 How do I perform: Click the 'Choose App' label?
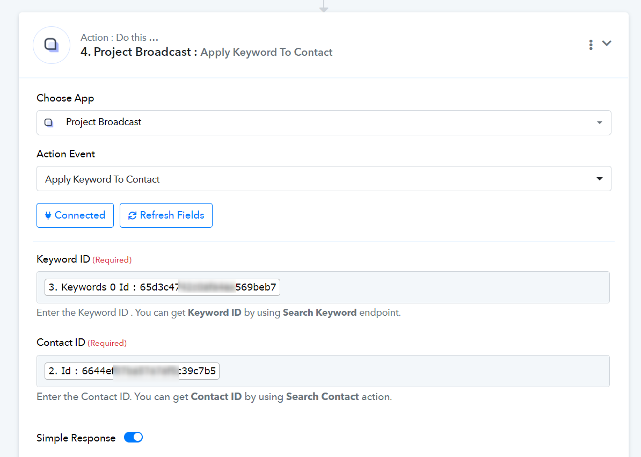point(65,98)
